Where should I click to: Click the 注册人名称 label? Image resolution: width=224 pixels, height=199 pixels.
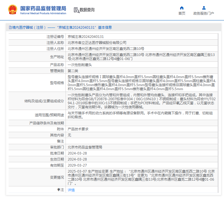tap(55, 43)
